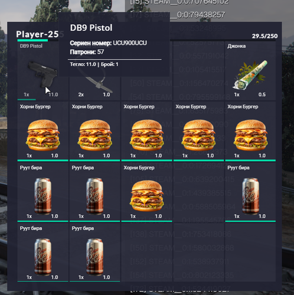Select the last Хорни Бургер under the Джонка slot

(250, 131)
